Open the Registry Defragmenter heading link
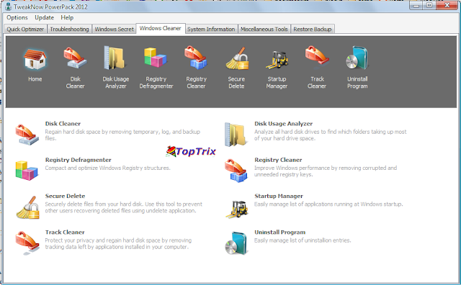 (79, 160)
